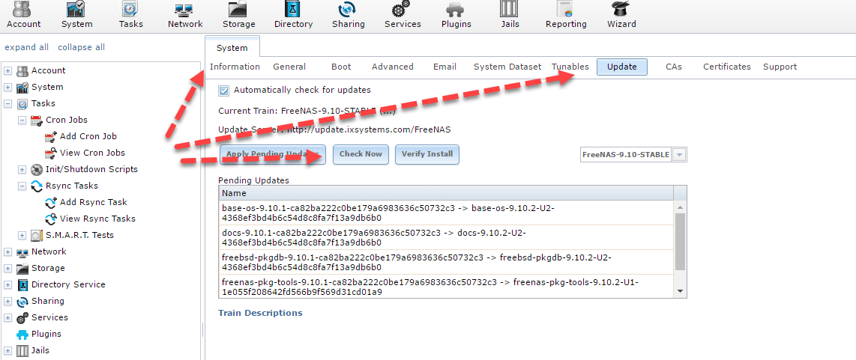Click the System icon in the tree
Viewport: 856px width, 360px height.
(x=22, y=88)
